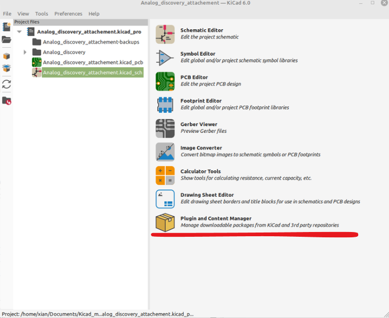Click the Unarchive Project icon
This screenshot has height=318, width=389.
point(6,68)
